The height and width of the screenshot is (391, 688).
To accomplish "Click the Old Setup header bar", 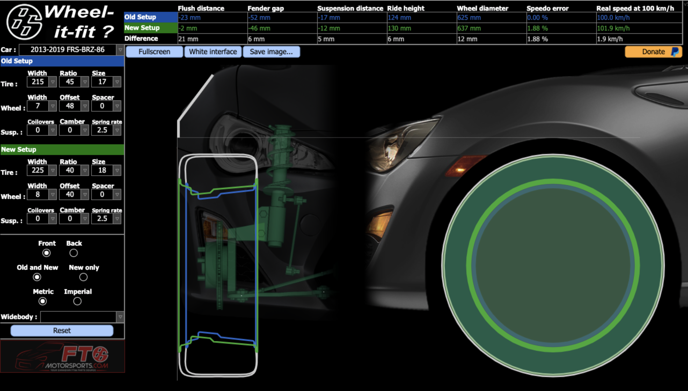I will pyautogui.click(x=62, y=61).
